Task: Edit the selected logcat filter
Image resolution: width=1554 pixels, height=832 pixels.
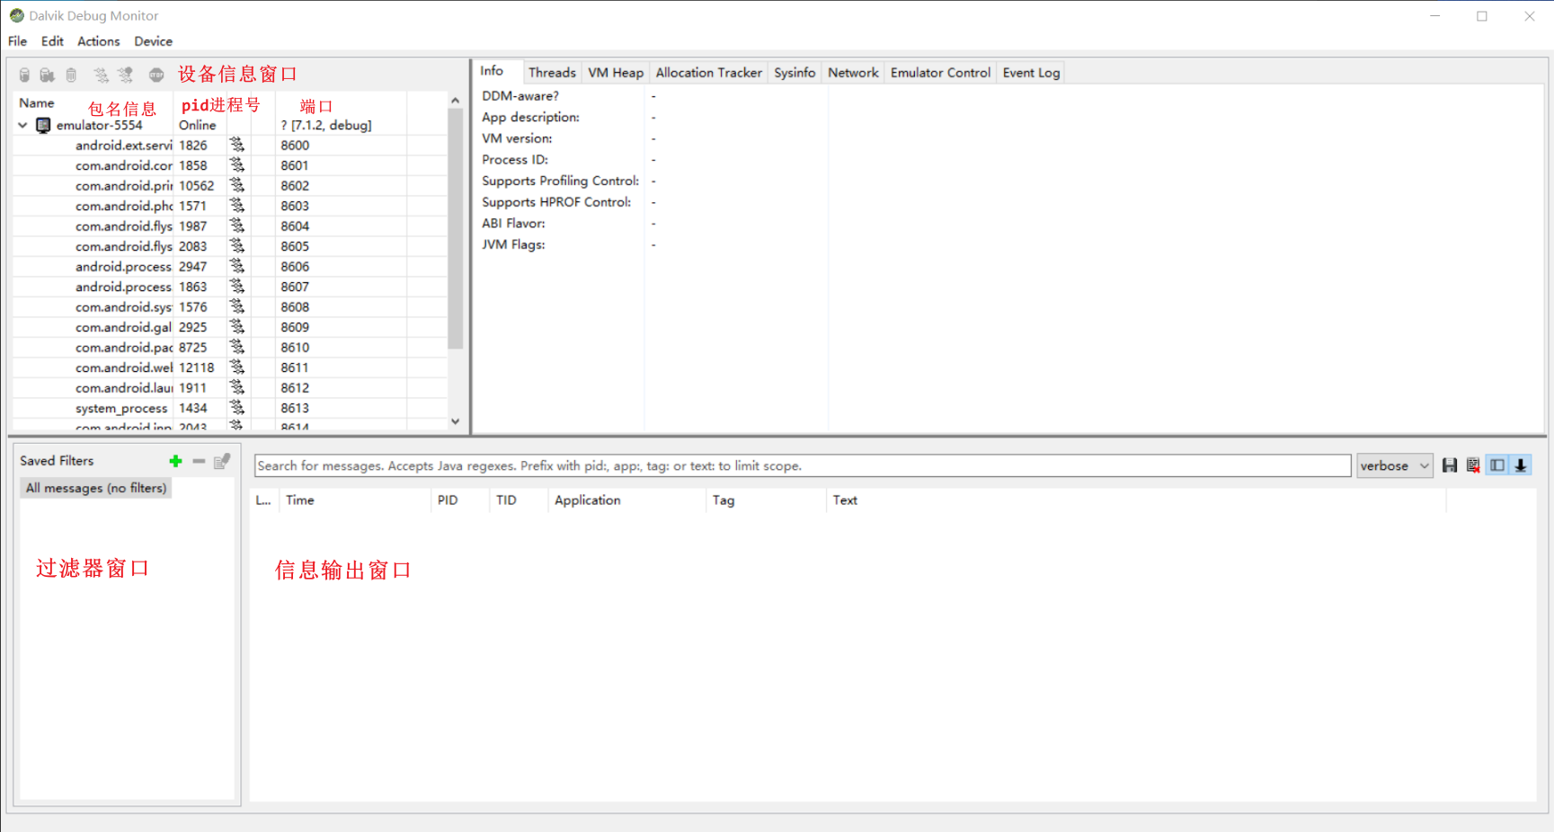Action: pyautogui.click(x=222, y=461)
